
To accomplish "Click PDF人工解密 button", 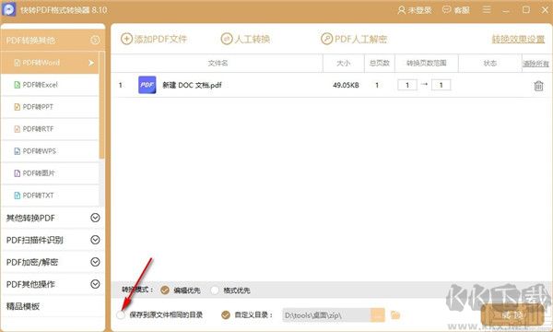I will tap(354, 39).
